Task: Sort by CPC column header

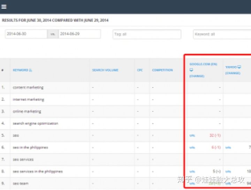Action: (140, 70)
